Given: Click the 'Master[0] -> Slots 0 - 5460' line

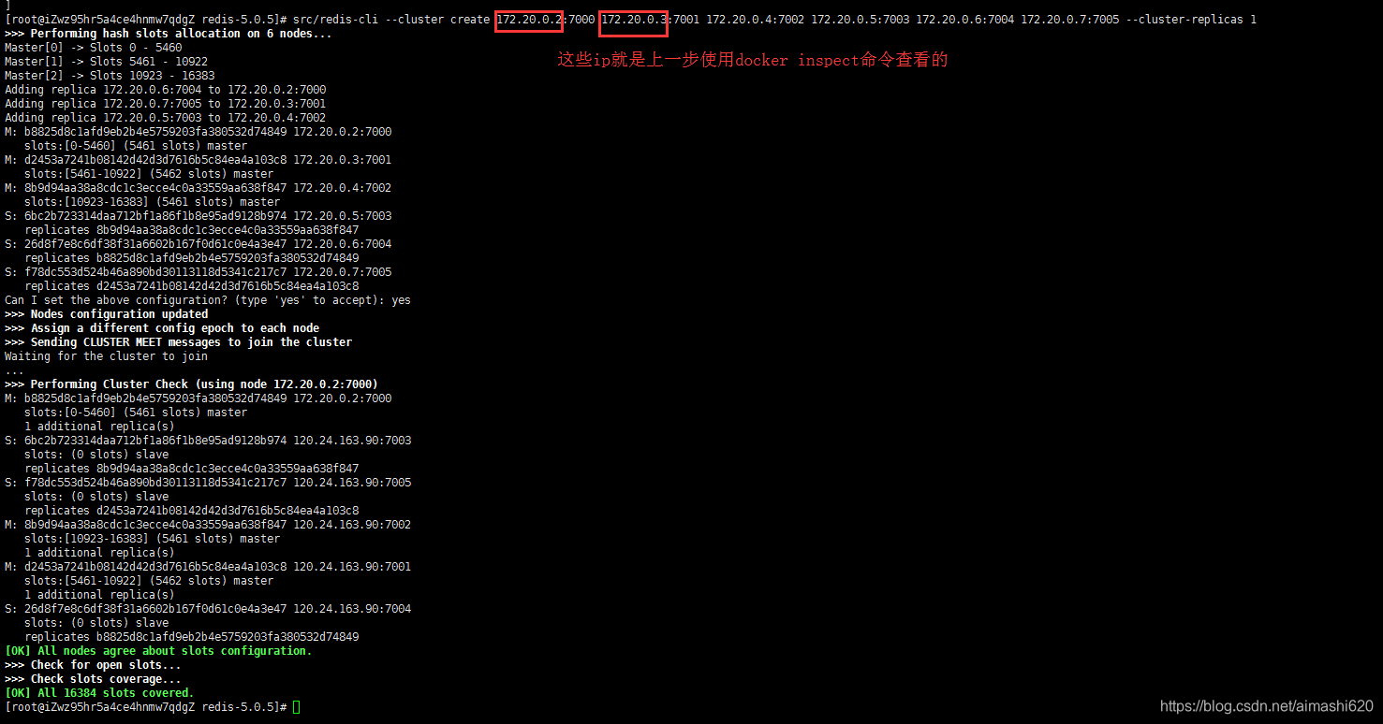Looking at the screenshot, I should point(94,48).
